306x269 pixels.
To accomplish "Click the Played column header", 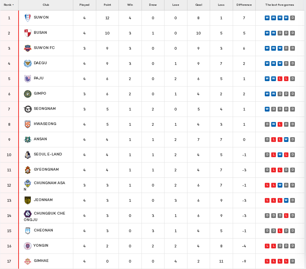I will 84,5.
